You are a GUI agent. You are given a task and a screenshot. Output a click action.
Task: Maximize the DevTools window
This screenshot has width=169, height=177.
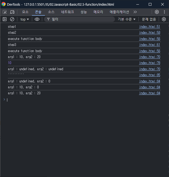[x=150, y=4]
